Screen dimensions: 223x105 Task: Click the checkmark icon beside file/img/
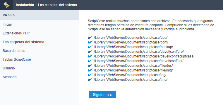click(x=90, y=70)
